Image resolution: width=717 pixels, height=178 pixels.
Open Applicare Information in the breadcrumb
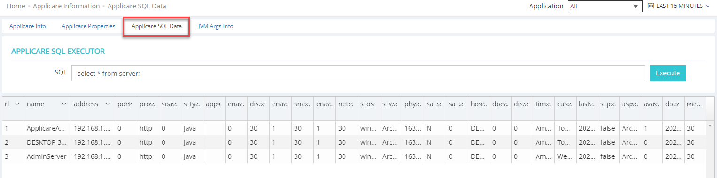pos(66,6)
